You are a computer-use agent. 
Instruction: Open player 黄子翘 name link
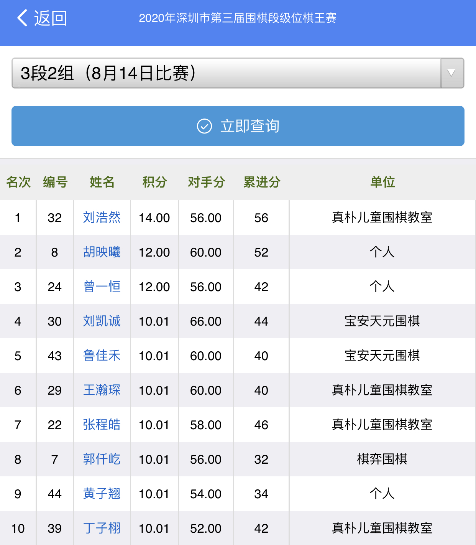(102, 494)
